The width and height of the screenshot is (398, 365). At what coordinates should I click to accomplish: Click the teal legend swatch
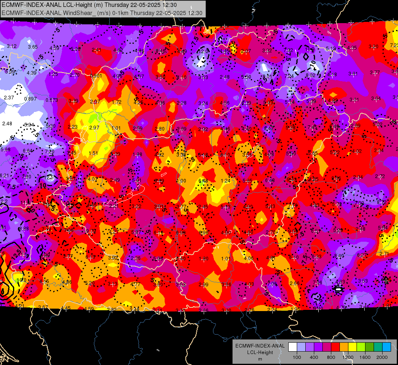[x=378, y=347]
